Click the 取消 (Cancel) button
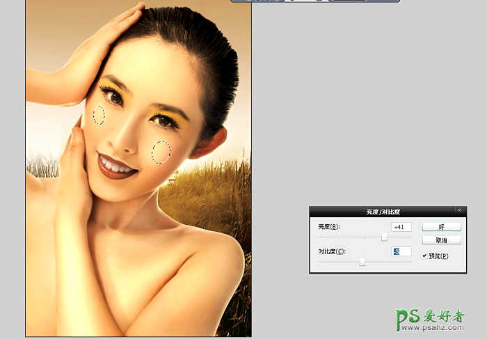This screenshot has height=339, width=487. [441, 240]
